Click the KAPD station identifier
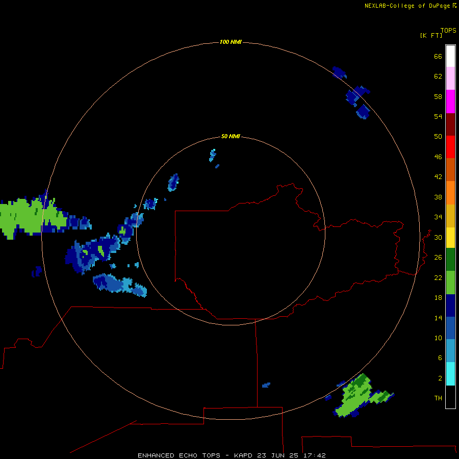This screenshot has width=459, height=459. point(244,455)
